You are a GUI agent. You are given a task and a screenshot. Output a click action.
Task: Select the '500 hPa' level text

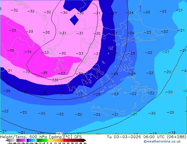(x=38, y=137)
